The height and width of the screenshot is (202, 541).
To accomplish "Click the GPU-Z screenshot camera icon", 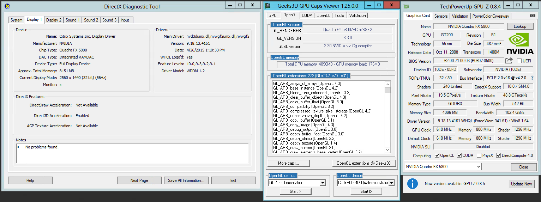I will 532,16.
